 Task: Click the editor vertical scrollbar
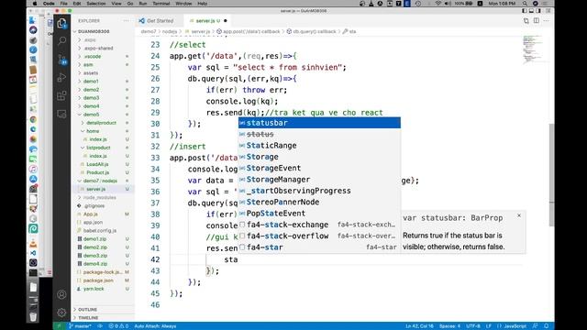click(x=551, y=175)
